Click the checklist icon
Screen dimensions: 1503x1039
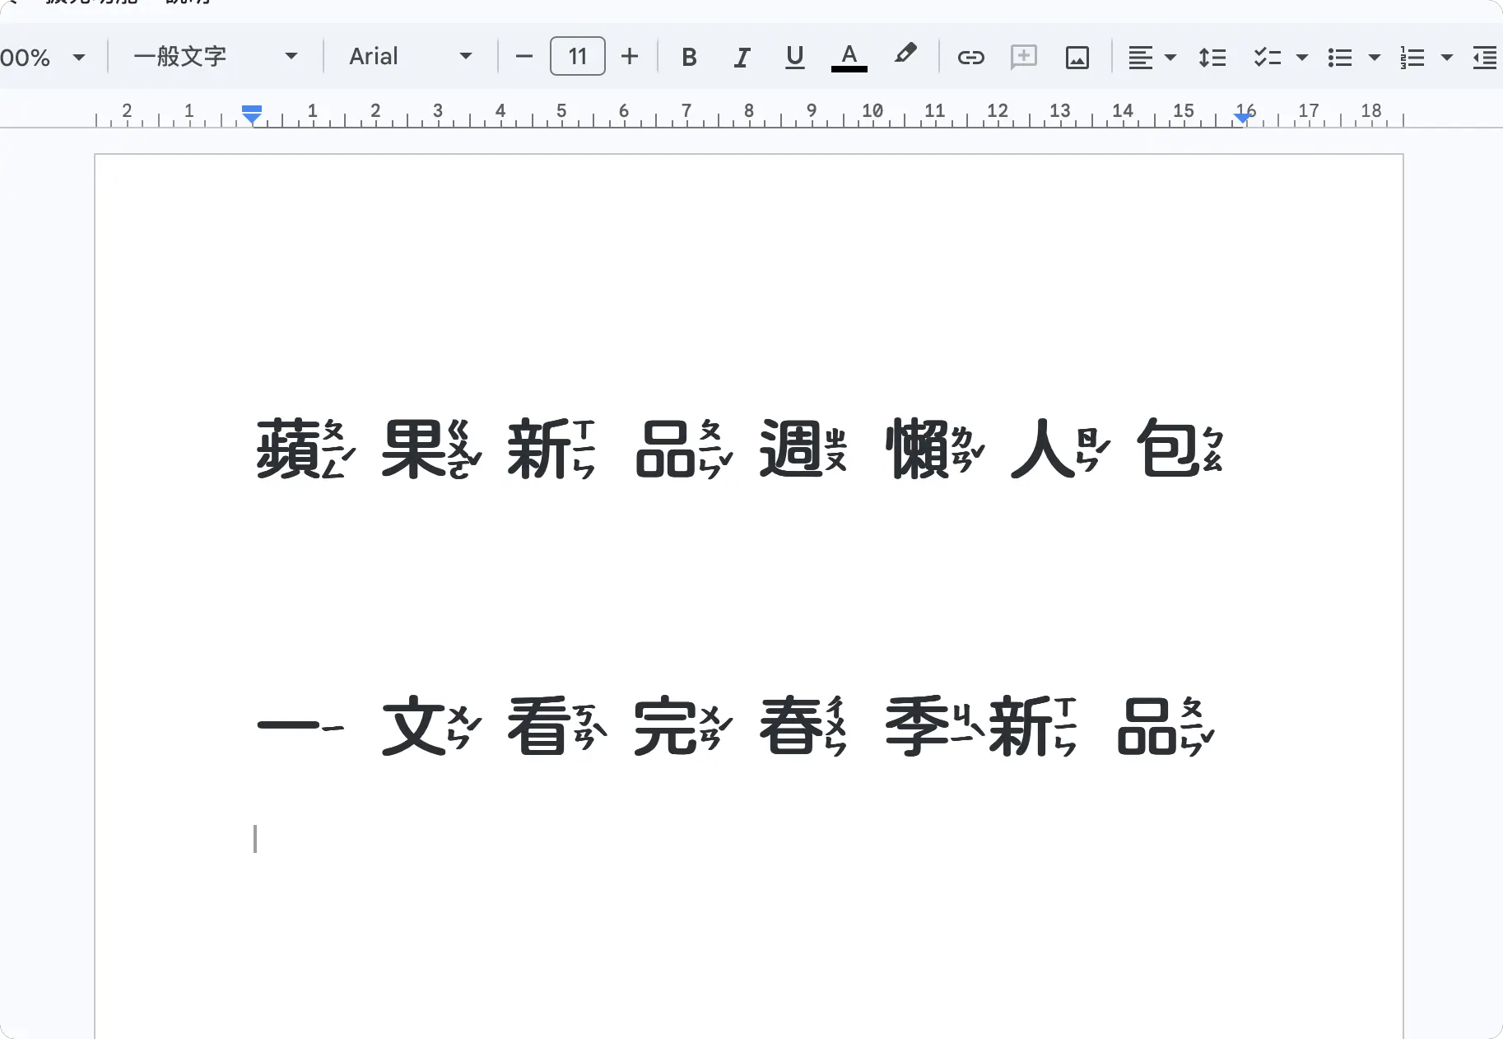(1268, 57)
